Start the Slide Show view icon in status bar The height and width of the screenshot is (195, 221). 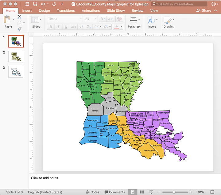pyautogui.click(x=151, y=192)
